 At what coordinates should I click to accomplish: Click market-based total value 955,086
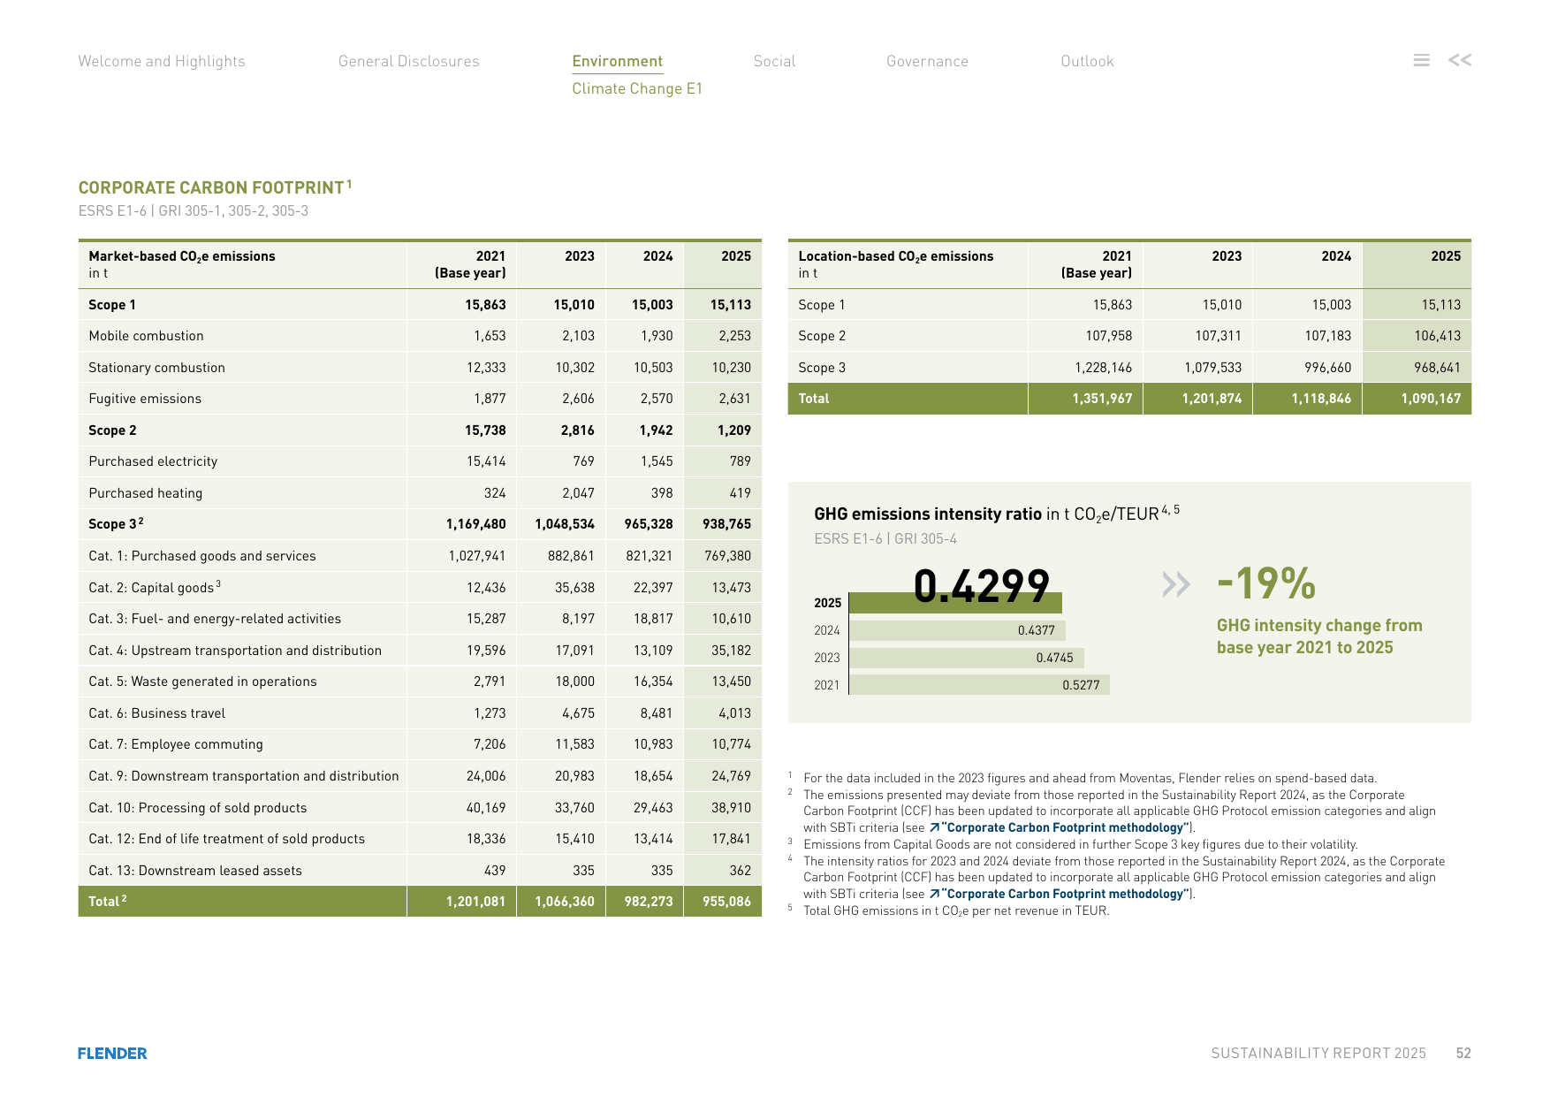[726, 902]
